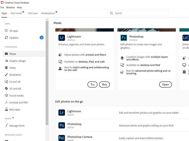Click the multiple layers feature icon
Screen dimensions: 189x141
pos(122,58)
